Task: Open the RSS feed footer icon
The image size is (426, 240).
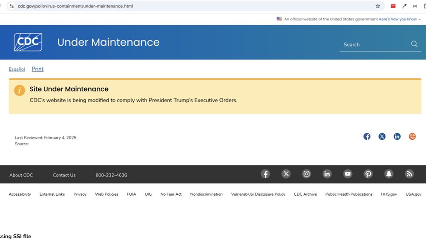Action: (409, 174)
